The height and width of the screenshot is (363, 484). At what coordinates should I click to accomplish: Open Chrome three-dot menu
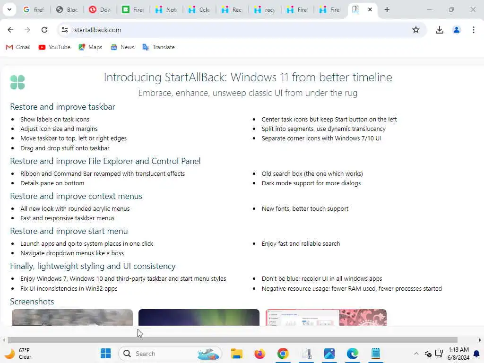(473, 30)
